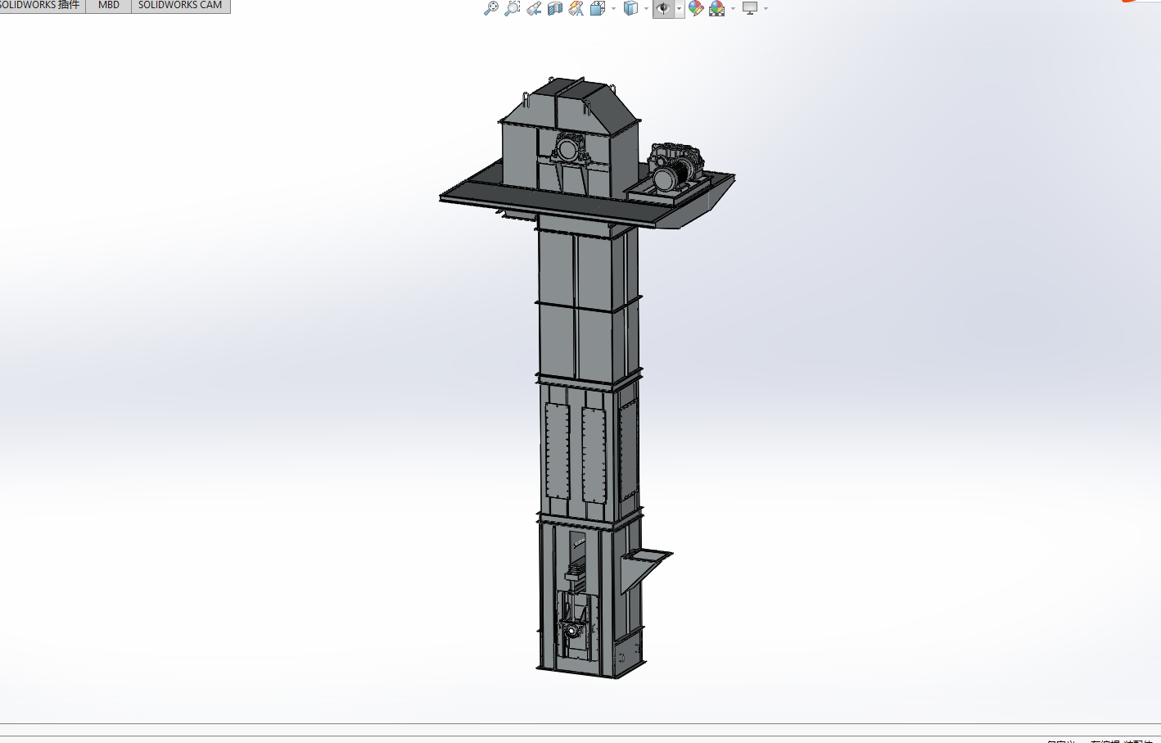The height and width of the screenshot is (743, 1161).
Task: Expand the View Orientation dropdown arrow
Action: coord(613,9)
